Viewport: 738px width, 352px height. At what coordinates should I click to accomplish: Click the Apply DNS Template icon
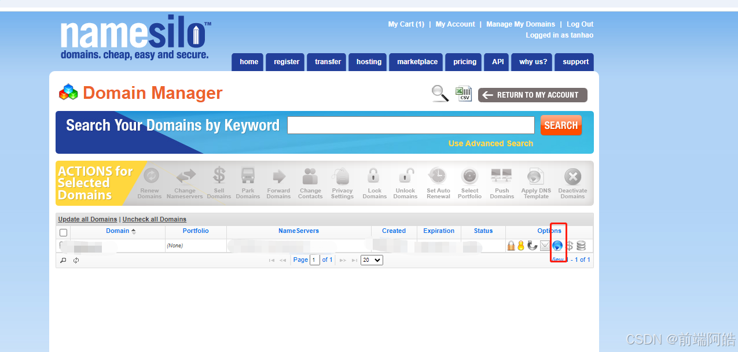pyautogui.click(x=535, y=176)
